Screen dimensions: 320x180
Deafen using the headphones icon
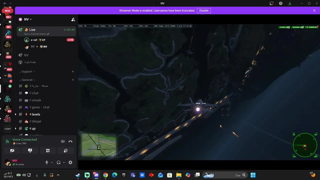58,162
